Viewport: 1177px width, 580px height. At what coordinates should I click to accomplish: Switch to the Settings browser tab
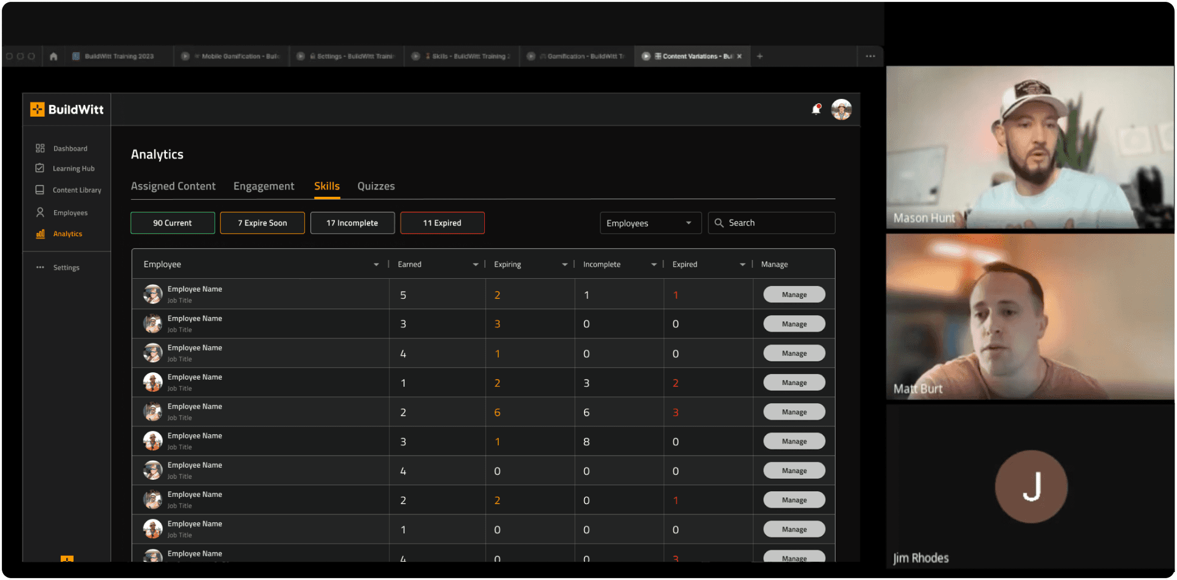tap(346, 56)
